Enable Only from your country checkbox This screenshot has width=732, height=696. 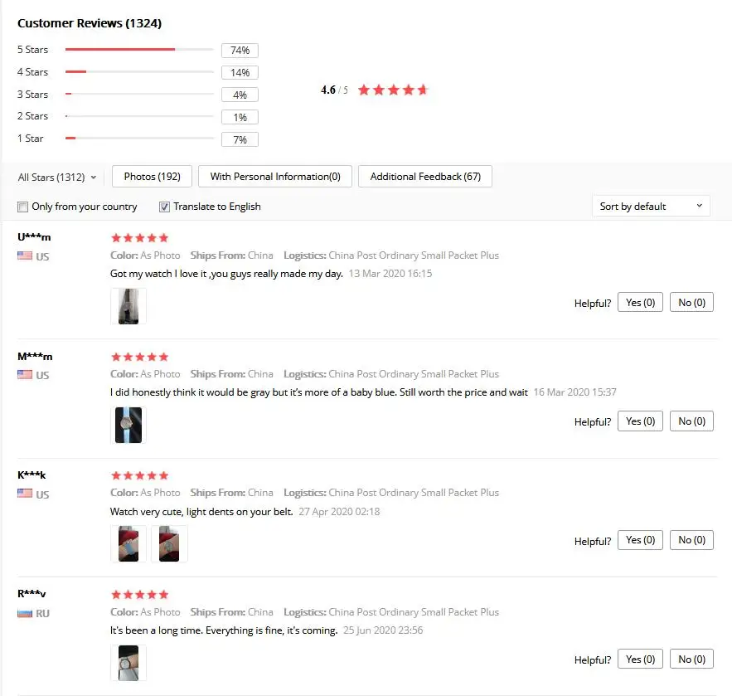pos(22,207)
